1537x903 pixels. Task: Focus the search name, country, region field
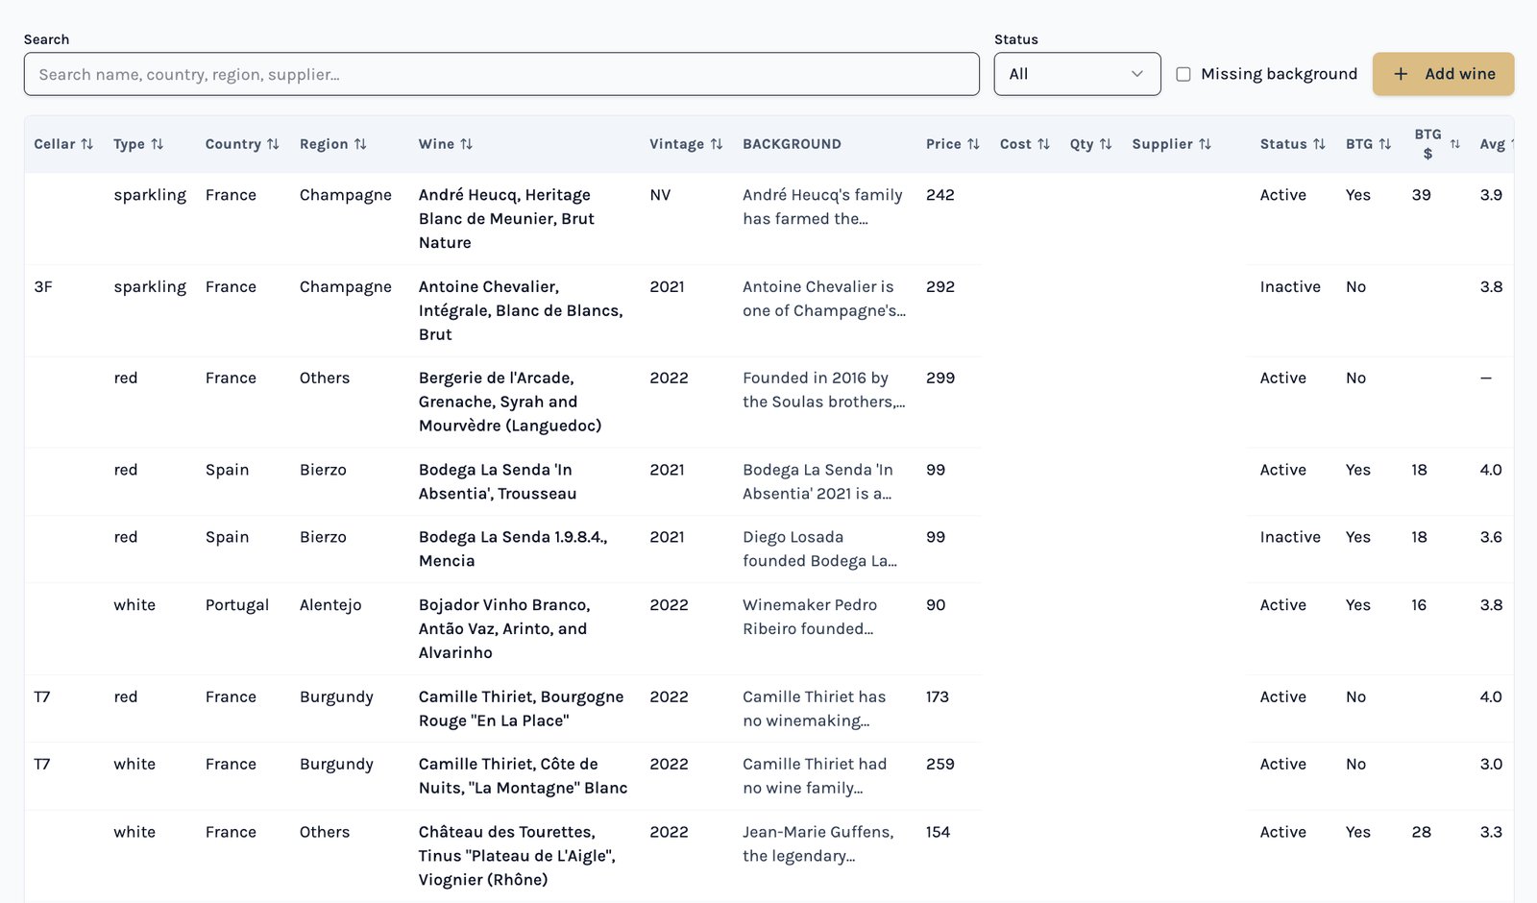point(501,74)
